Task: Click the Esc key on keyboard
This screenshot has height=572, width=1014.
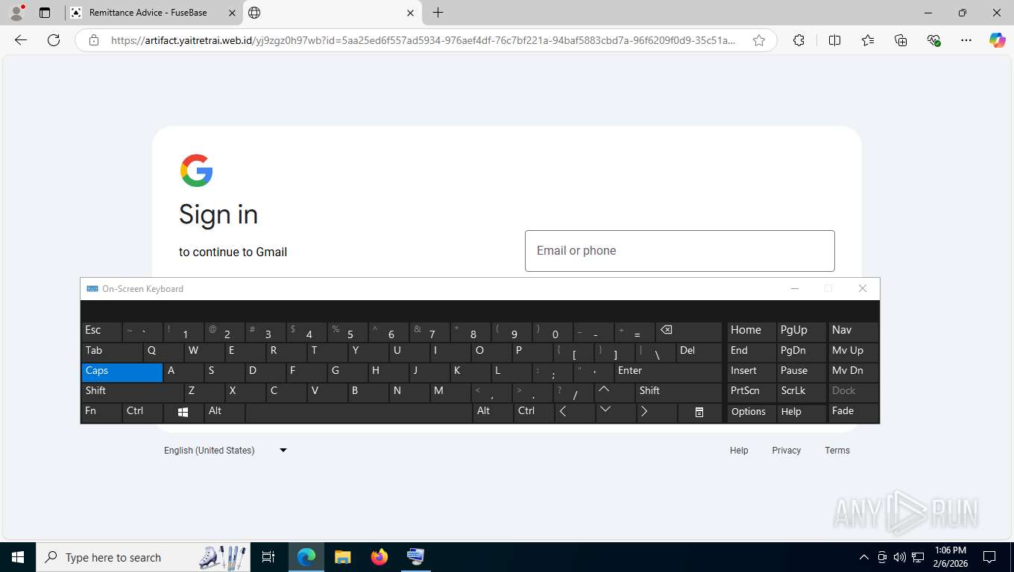Action: [x=101, y=331]
